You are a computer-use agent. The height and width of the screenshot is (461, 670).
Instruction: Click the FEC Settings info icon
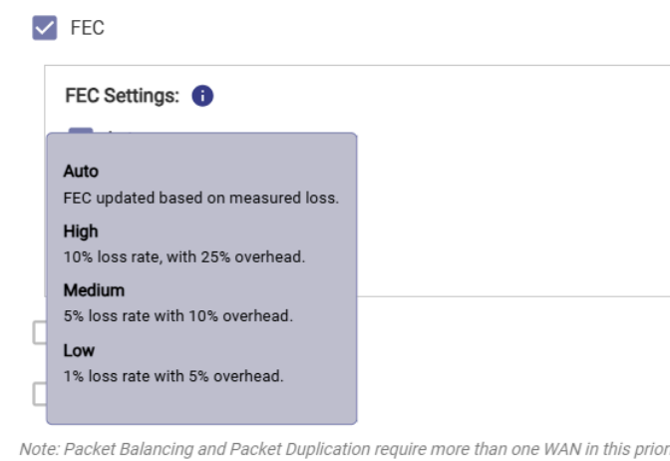point(202,96)
